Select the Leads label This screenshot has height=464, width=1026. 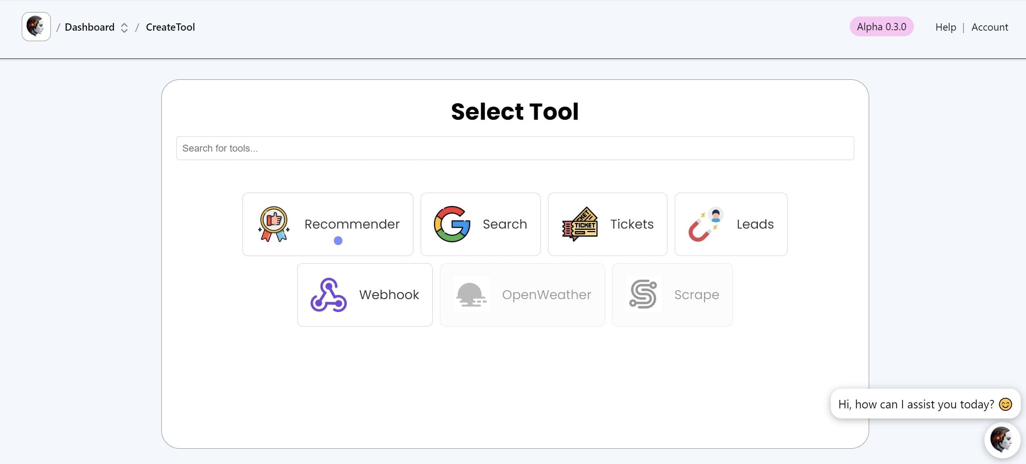pos(755,224)
